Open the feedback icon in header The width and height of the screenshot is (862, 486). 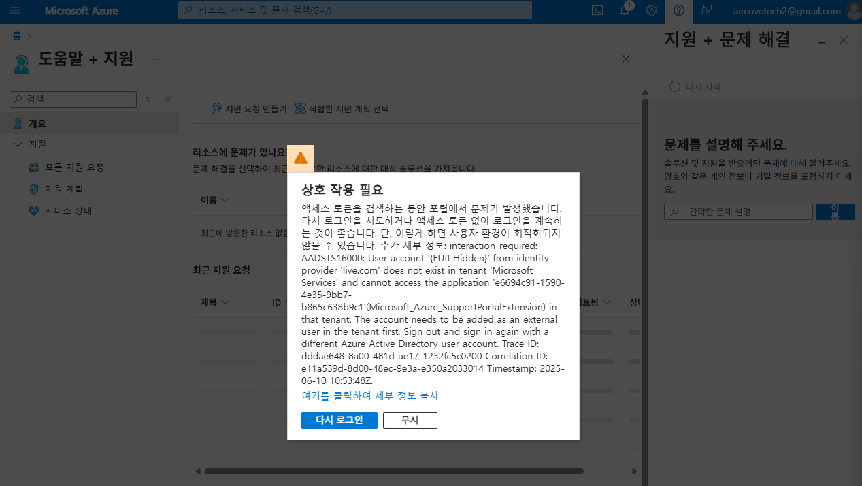coord(706,11)
